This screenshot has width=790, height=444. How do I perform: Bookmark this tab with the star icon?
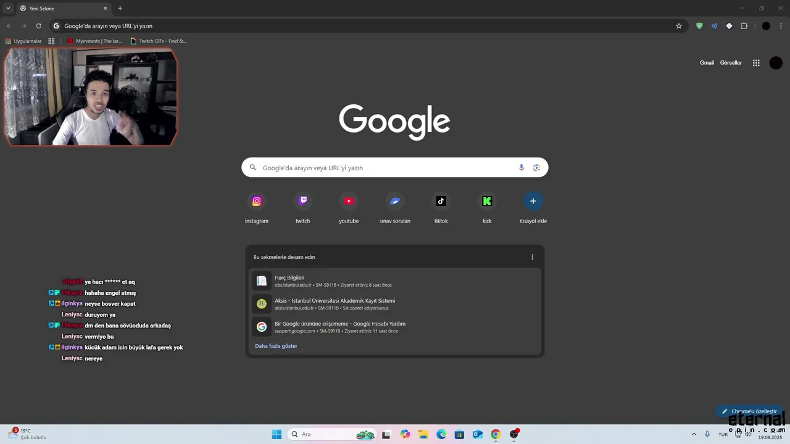(x=679, y=26)
